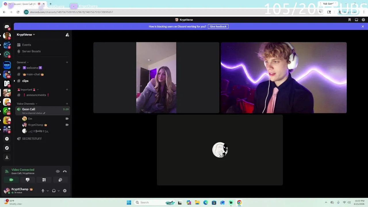The width and height of the screenshot is (368, 207).
Task: Open microphone input options dropdown
Action: (x=48, y=191)
